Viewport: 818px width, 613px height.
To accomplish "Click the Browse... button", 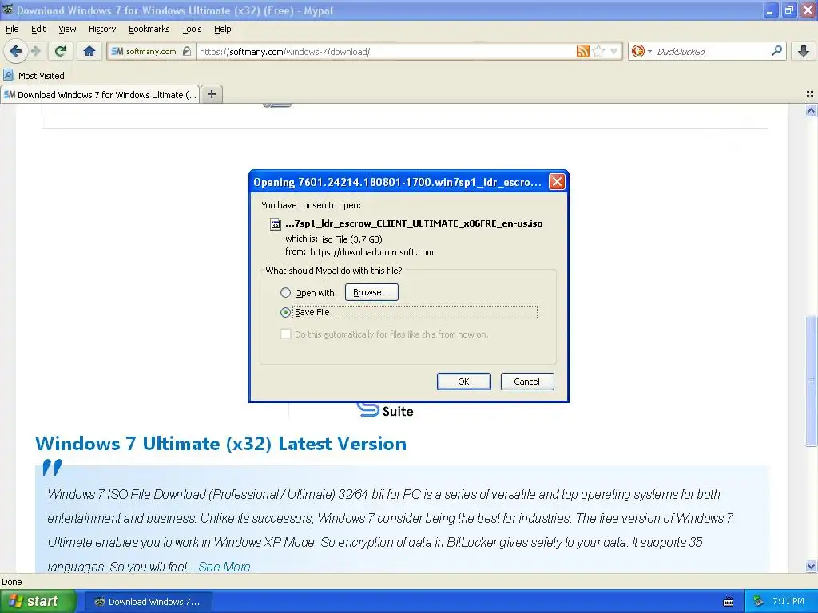I will coord(371,292).
